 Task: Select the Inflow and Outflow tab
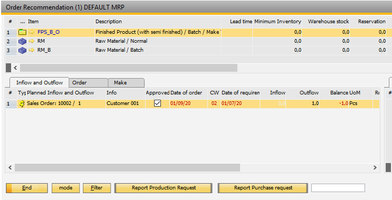pos(39,82)
